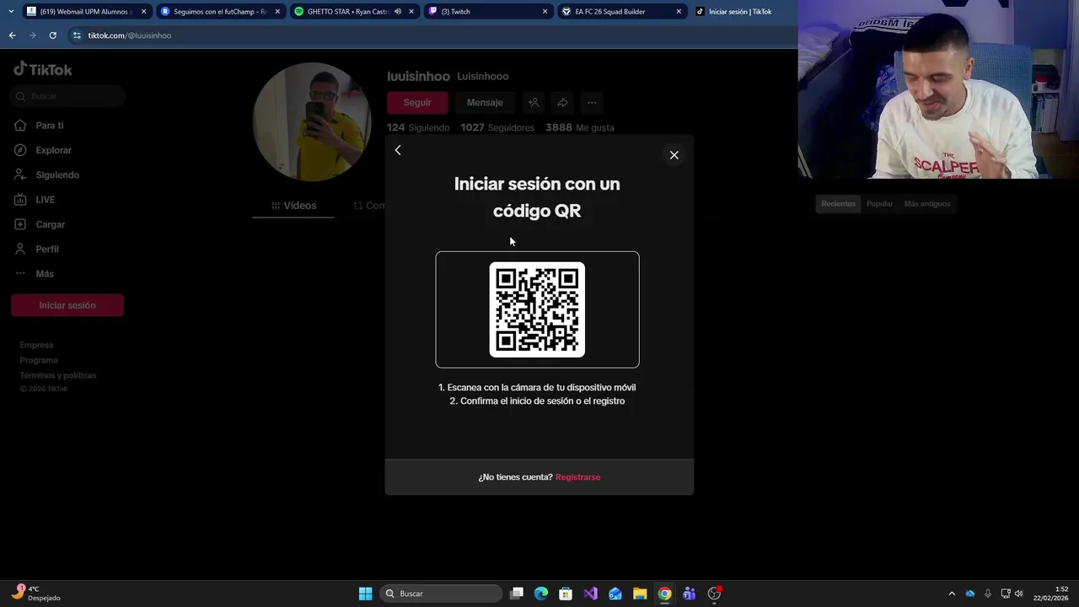Click the QR code image
Viewport: 1079px width, 607px height.
click(537, 309)
